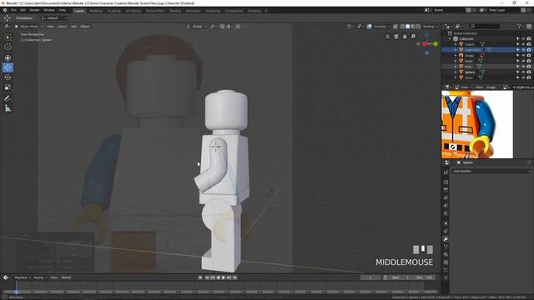This screenshot has width=534, height=300.
Task: Open the Tool tab in properties editor
Action: [446, 172]
